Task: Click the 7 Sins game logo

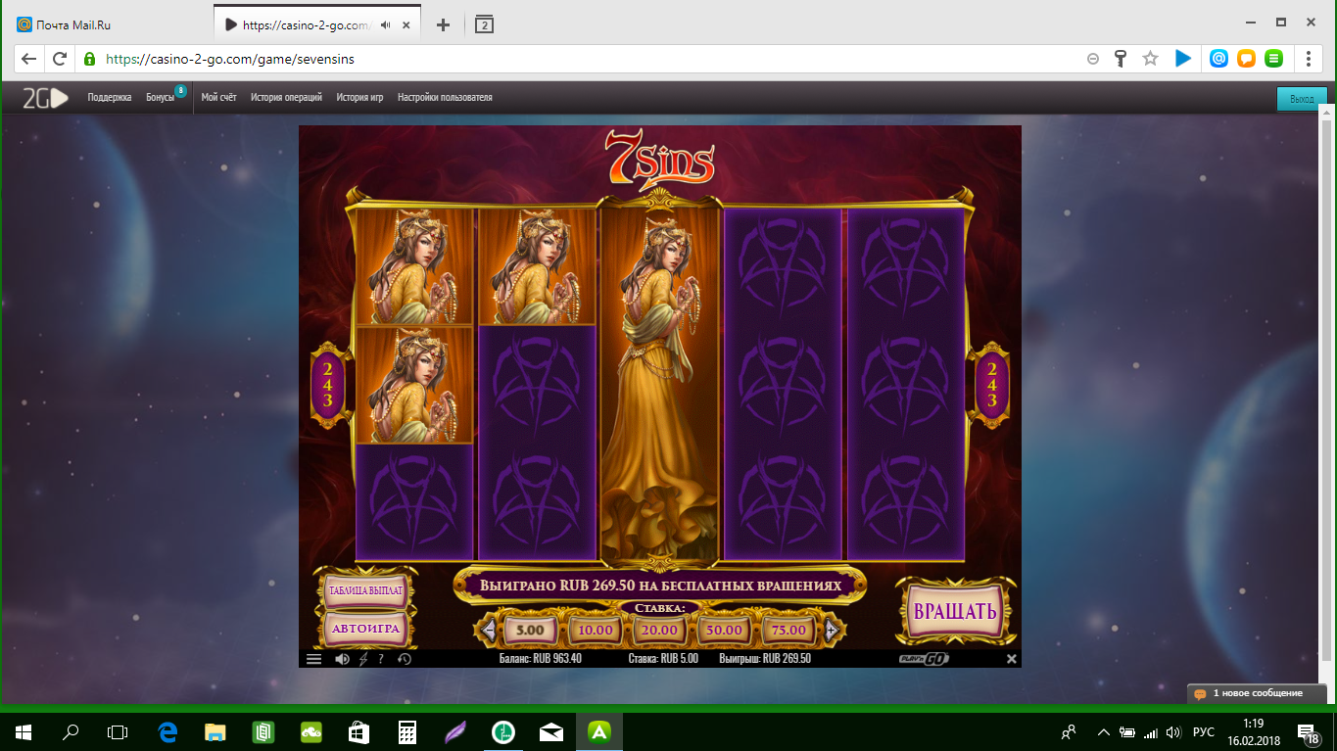Action: click(659, 162)
